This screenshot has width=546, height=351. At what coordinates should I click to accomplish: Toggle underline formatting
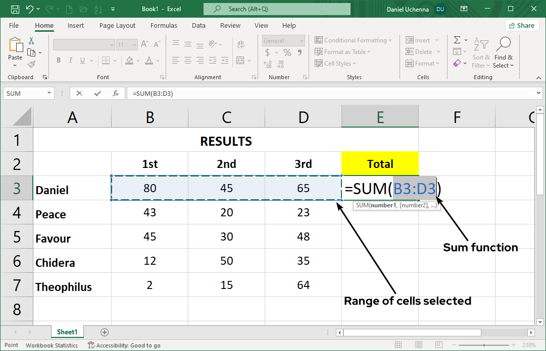(x=81, y=60)
